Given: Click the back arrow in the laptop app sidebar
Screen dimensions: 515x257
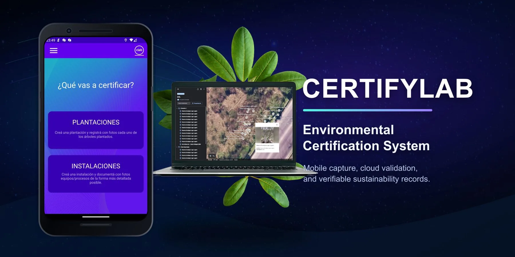Looking at the screenshot, I should point(178,89).
